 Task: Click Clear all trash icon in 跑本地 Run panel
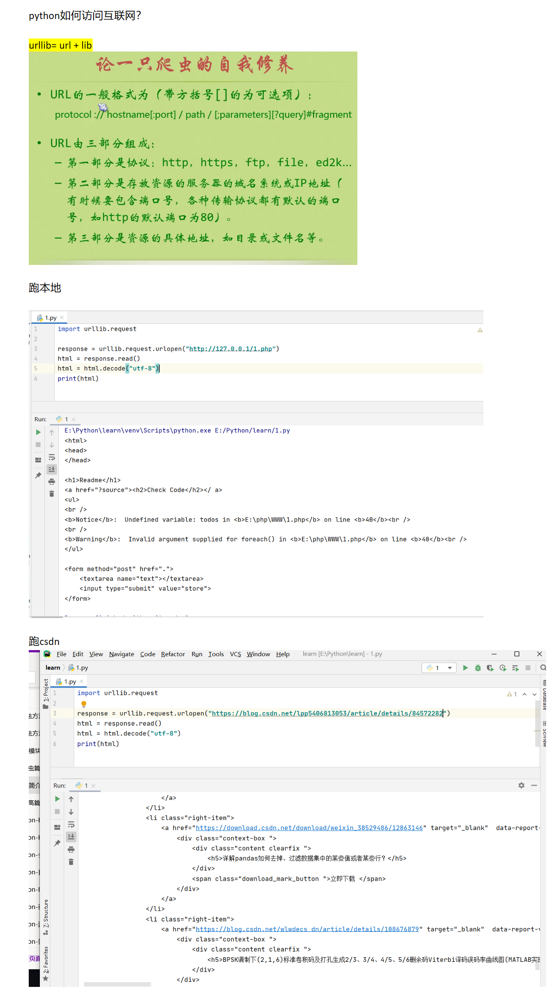pyautogui.click(x=51, y=493)
